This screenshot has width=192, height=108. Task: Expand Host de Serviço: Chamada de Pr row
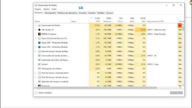click(35, 73)
